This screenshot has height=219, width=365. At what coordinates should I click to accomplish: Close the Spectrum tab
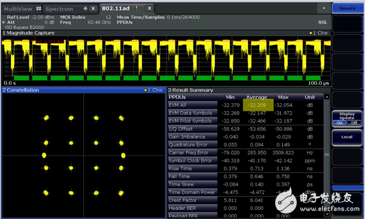coord(93,9)
